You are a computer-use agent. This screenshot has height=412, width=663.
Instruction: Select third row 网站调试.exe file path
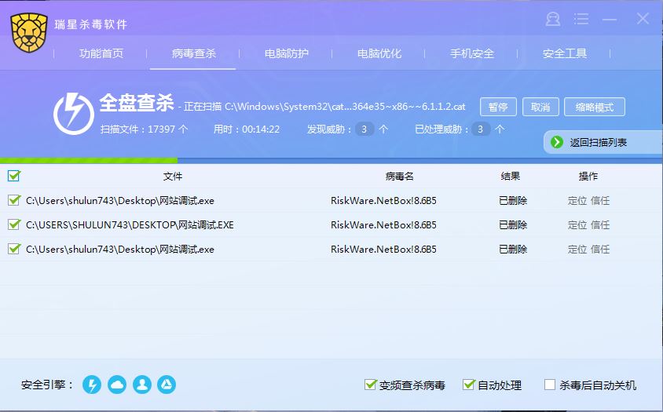coord(120,250)
